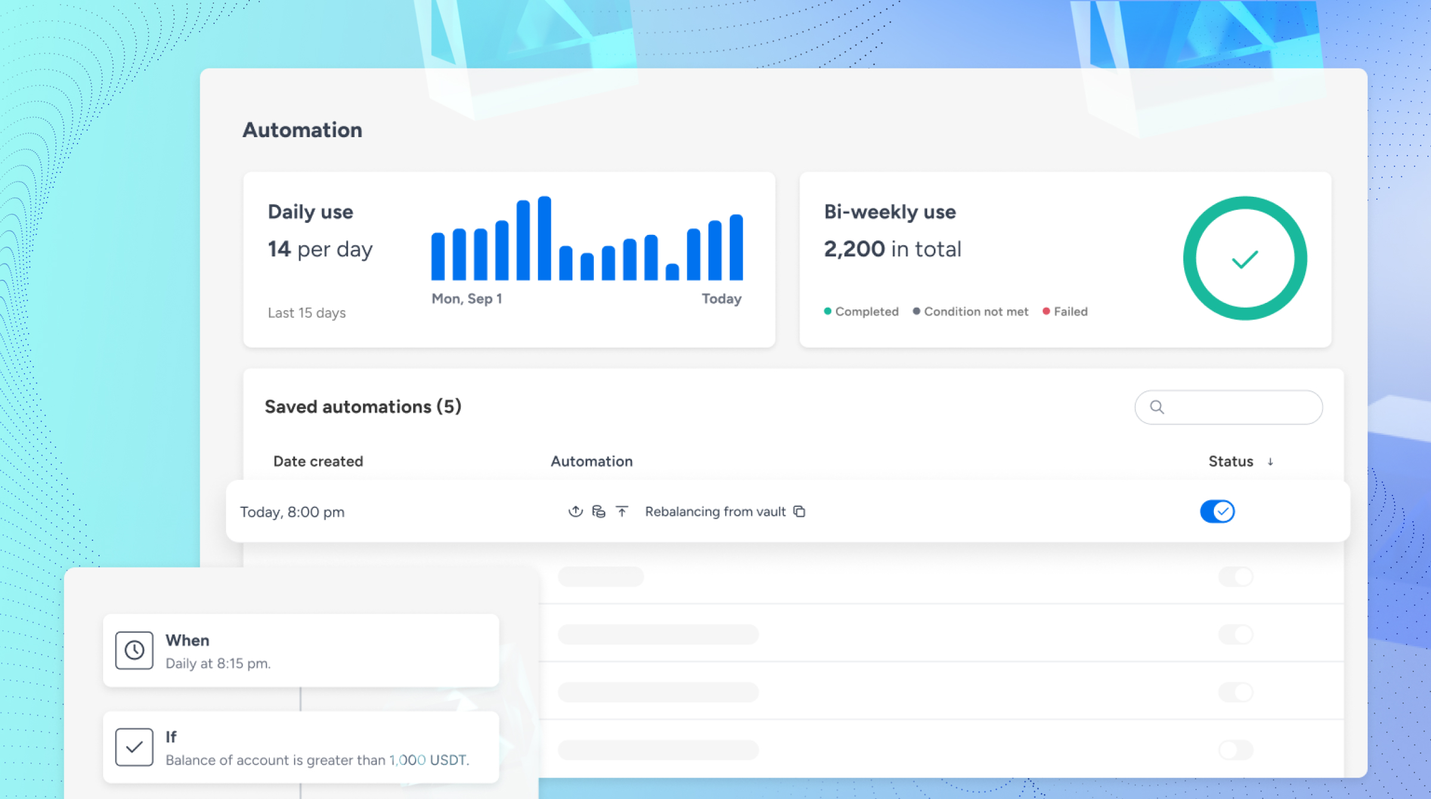Click the Saved automations (5) heading
The width and height of the screenshot is (1431, 799).
pyautogui.click(x=363, y=407)
